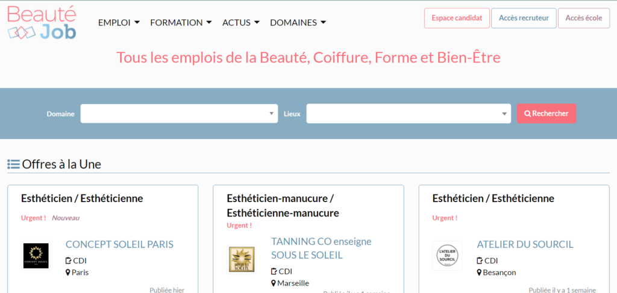
Task: Expand the Lieux dropdown
Action: point(409,114)
